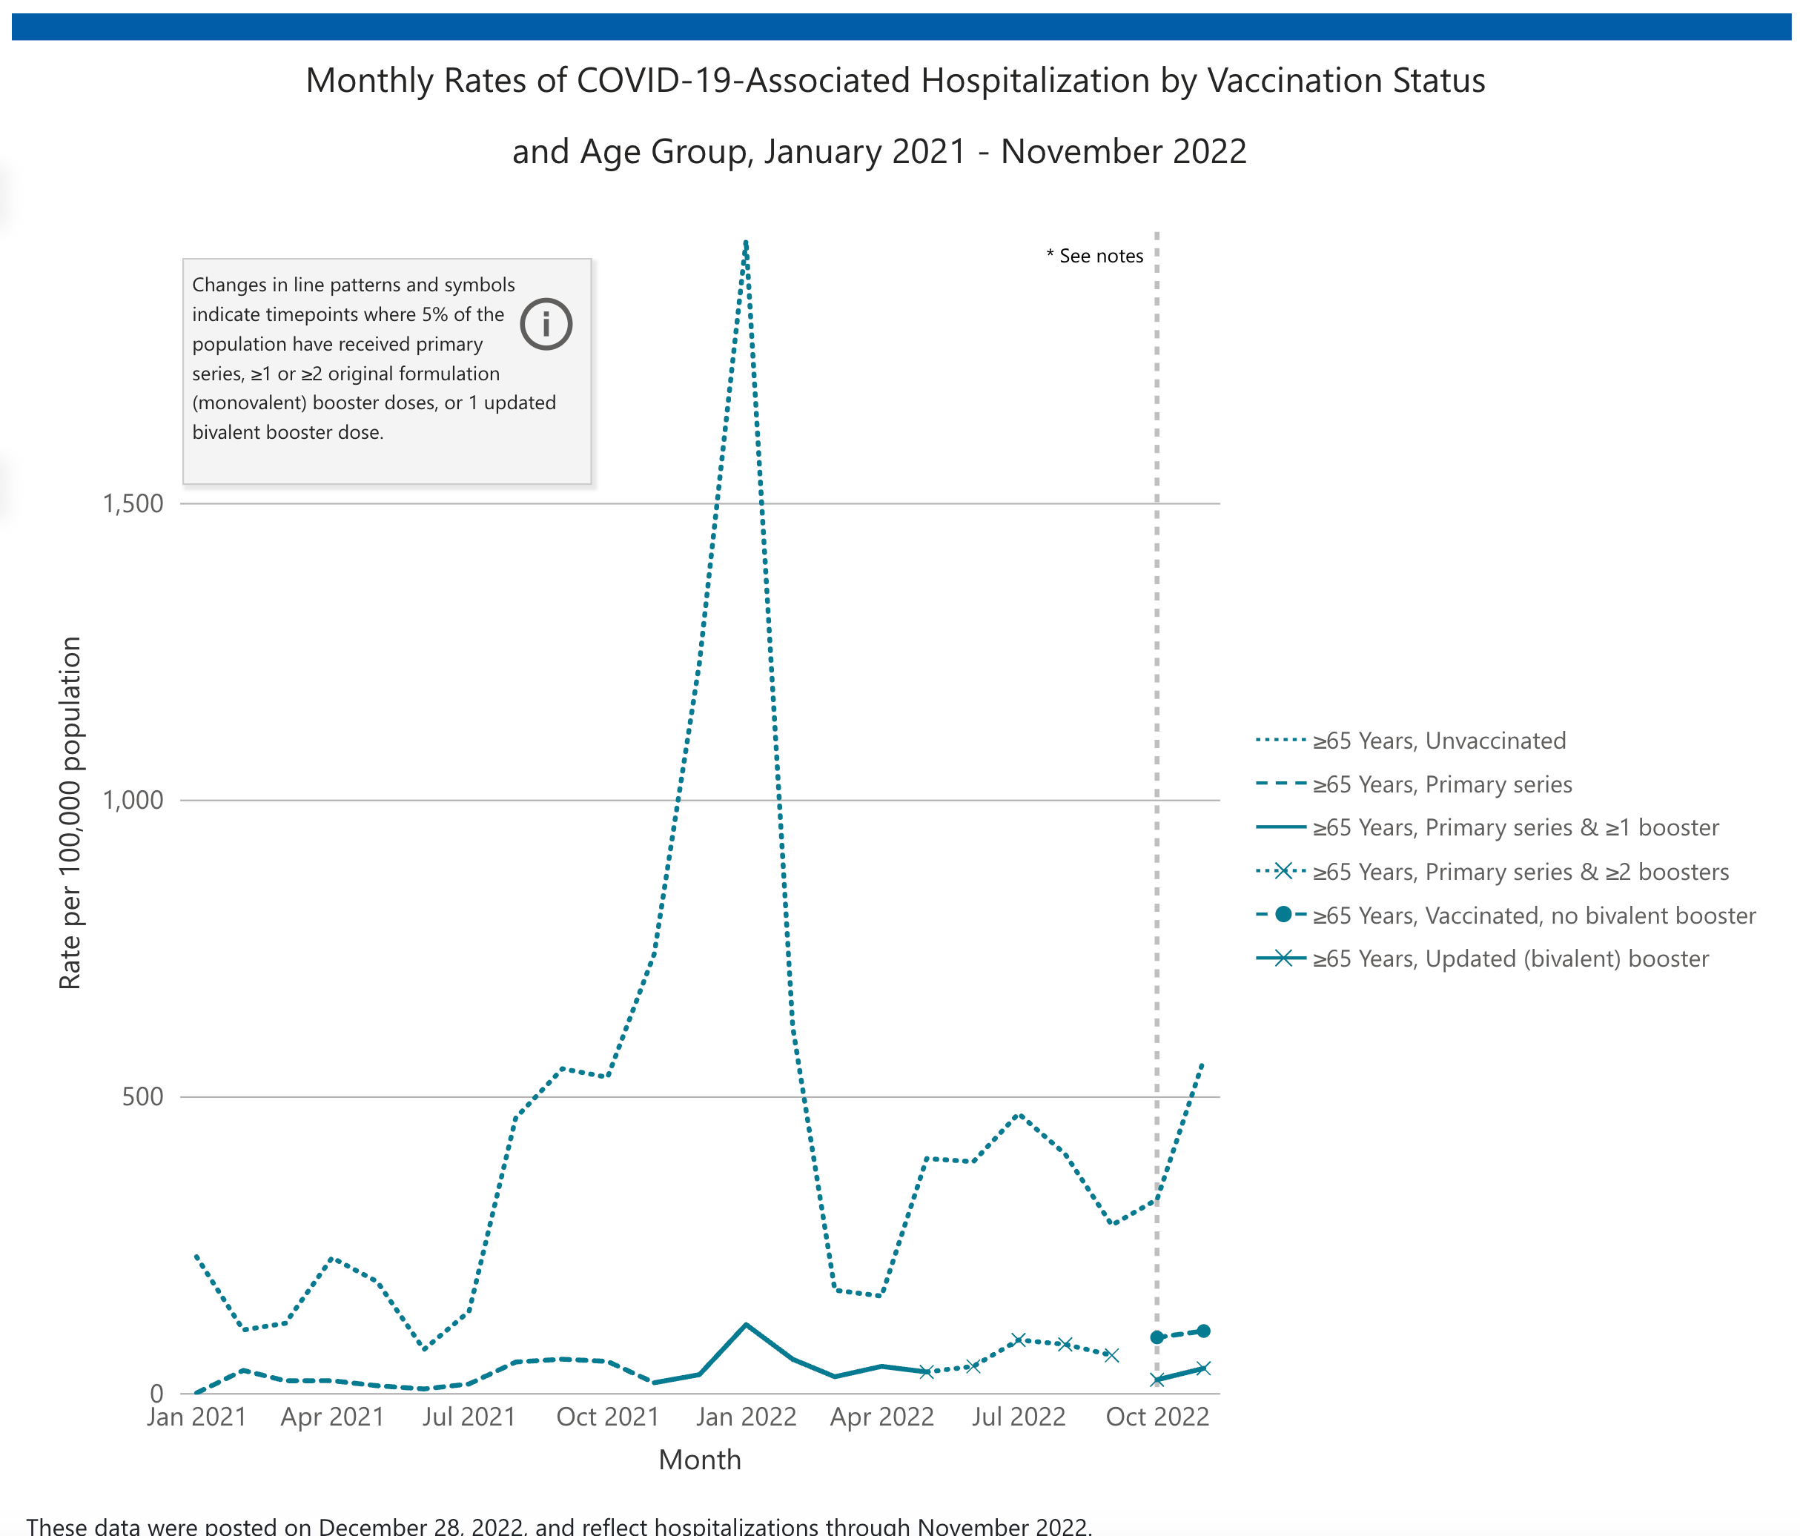
Task: Click Jul 2022 ≥2 boosters X marker
Action: (1019, 1340)
